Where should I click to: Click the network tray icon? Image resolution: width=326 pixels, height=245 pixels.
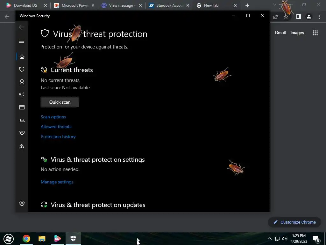tap(277, 239)
